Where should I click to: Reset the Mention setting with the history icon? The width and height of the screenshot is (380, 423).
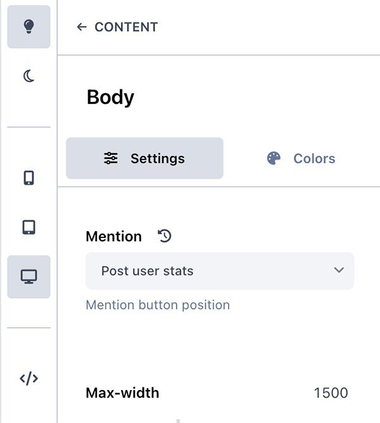[165, 236]
